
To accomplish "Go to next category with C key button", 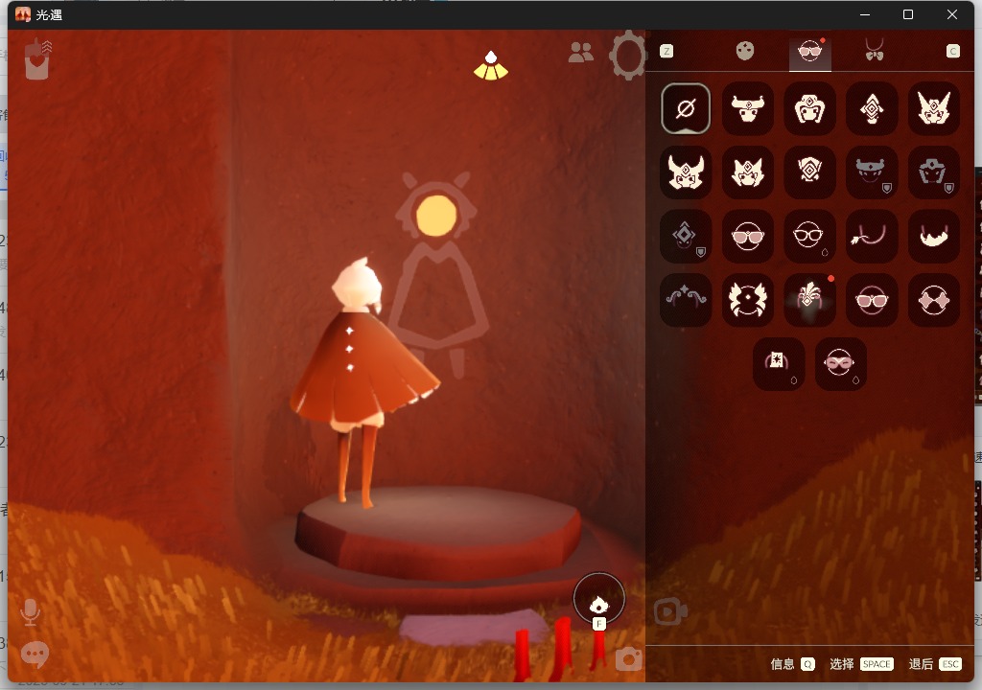I will [952, 52].
